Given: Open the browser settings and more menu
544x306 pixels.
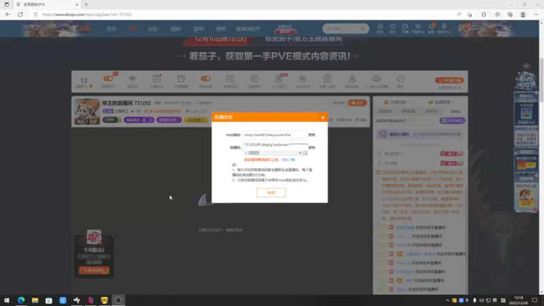Looking at the screenshot, I should click(536, 14).
